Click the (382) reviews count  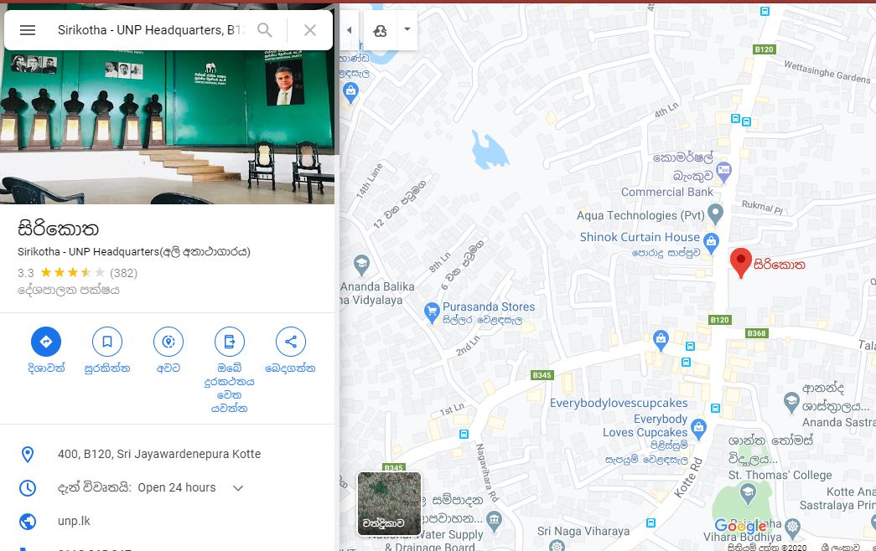pyautogui.click(x=123, y=273)
